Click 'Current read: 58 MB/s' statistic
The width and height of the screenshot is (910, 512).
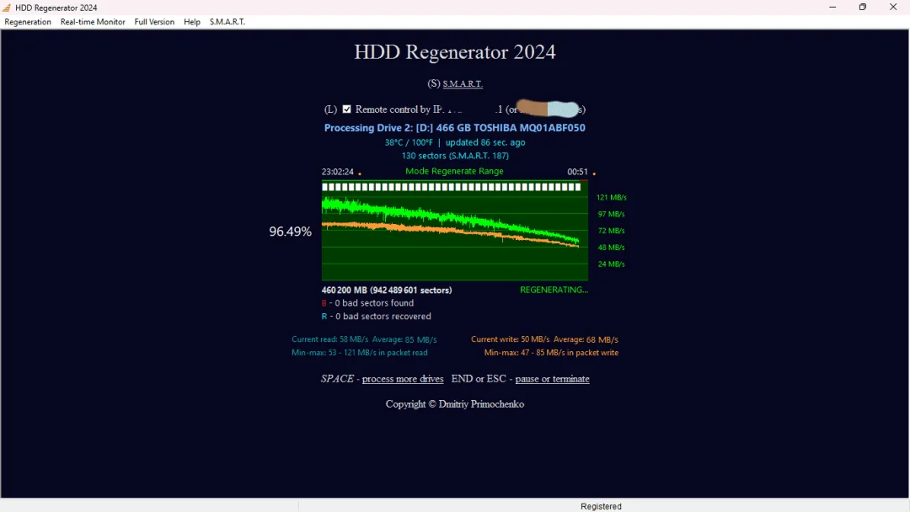[x=329, y=339]
